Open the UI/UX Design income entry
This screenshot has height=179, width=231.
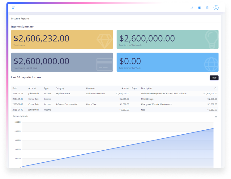click(147, 99)
